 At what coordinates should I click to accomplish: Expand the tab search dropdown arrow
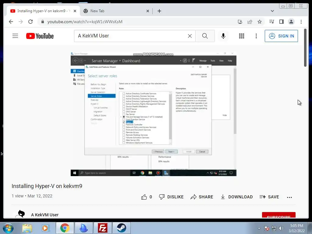[x=272, y=11]
